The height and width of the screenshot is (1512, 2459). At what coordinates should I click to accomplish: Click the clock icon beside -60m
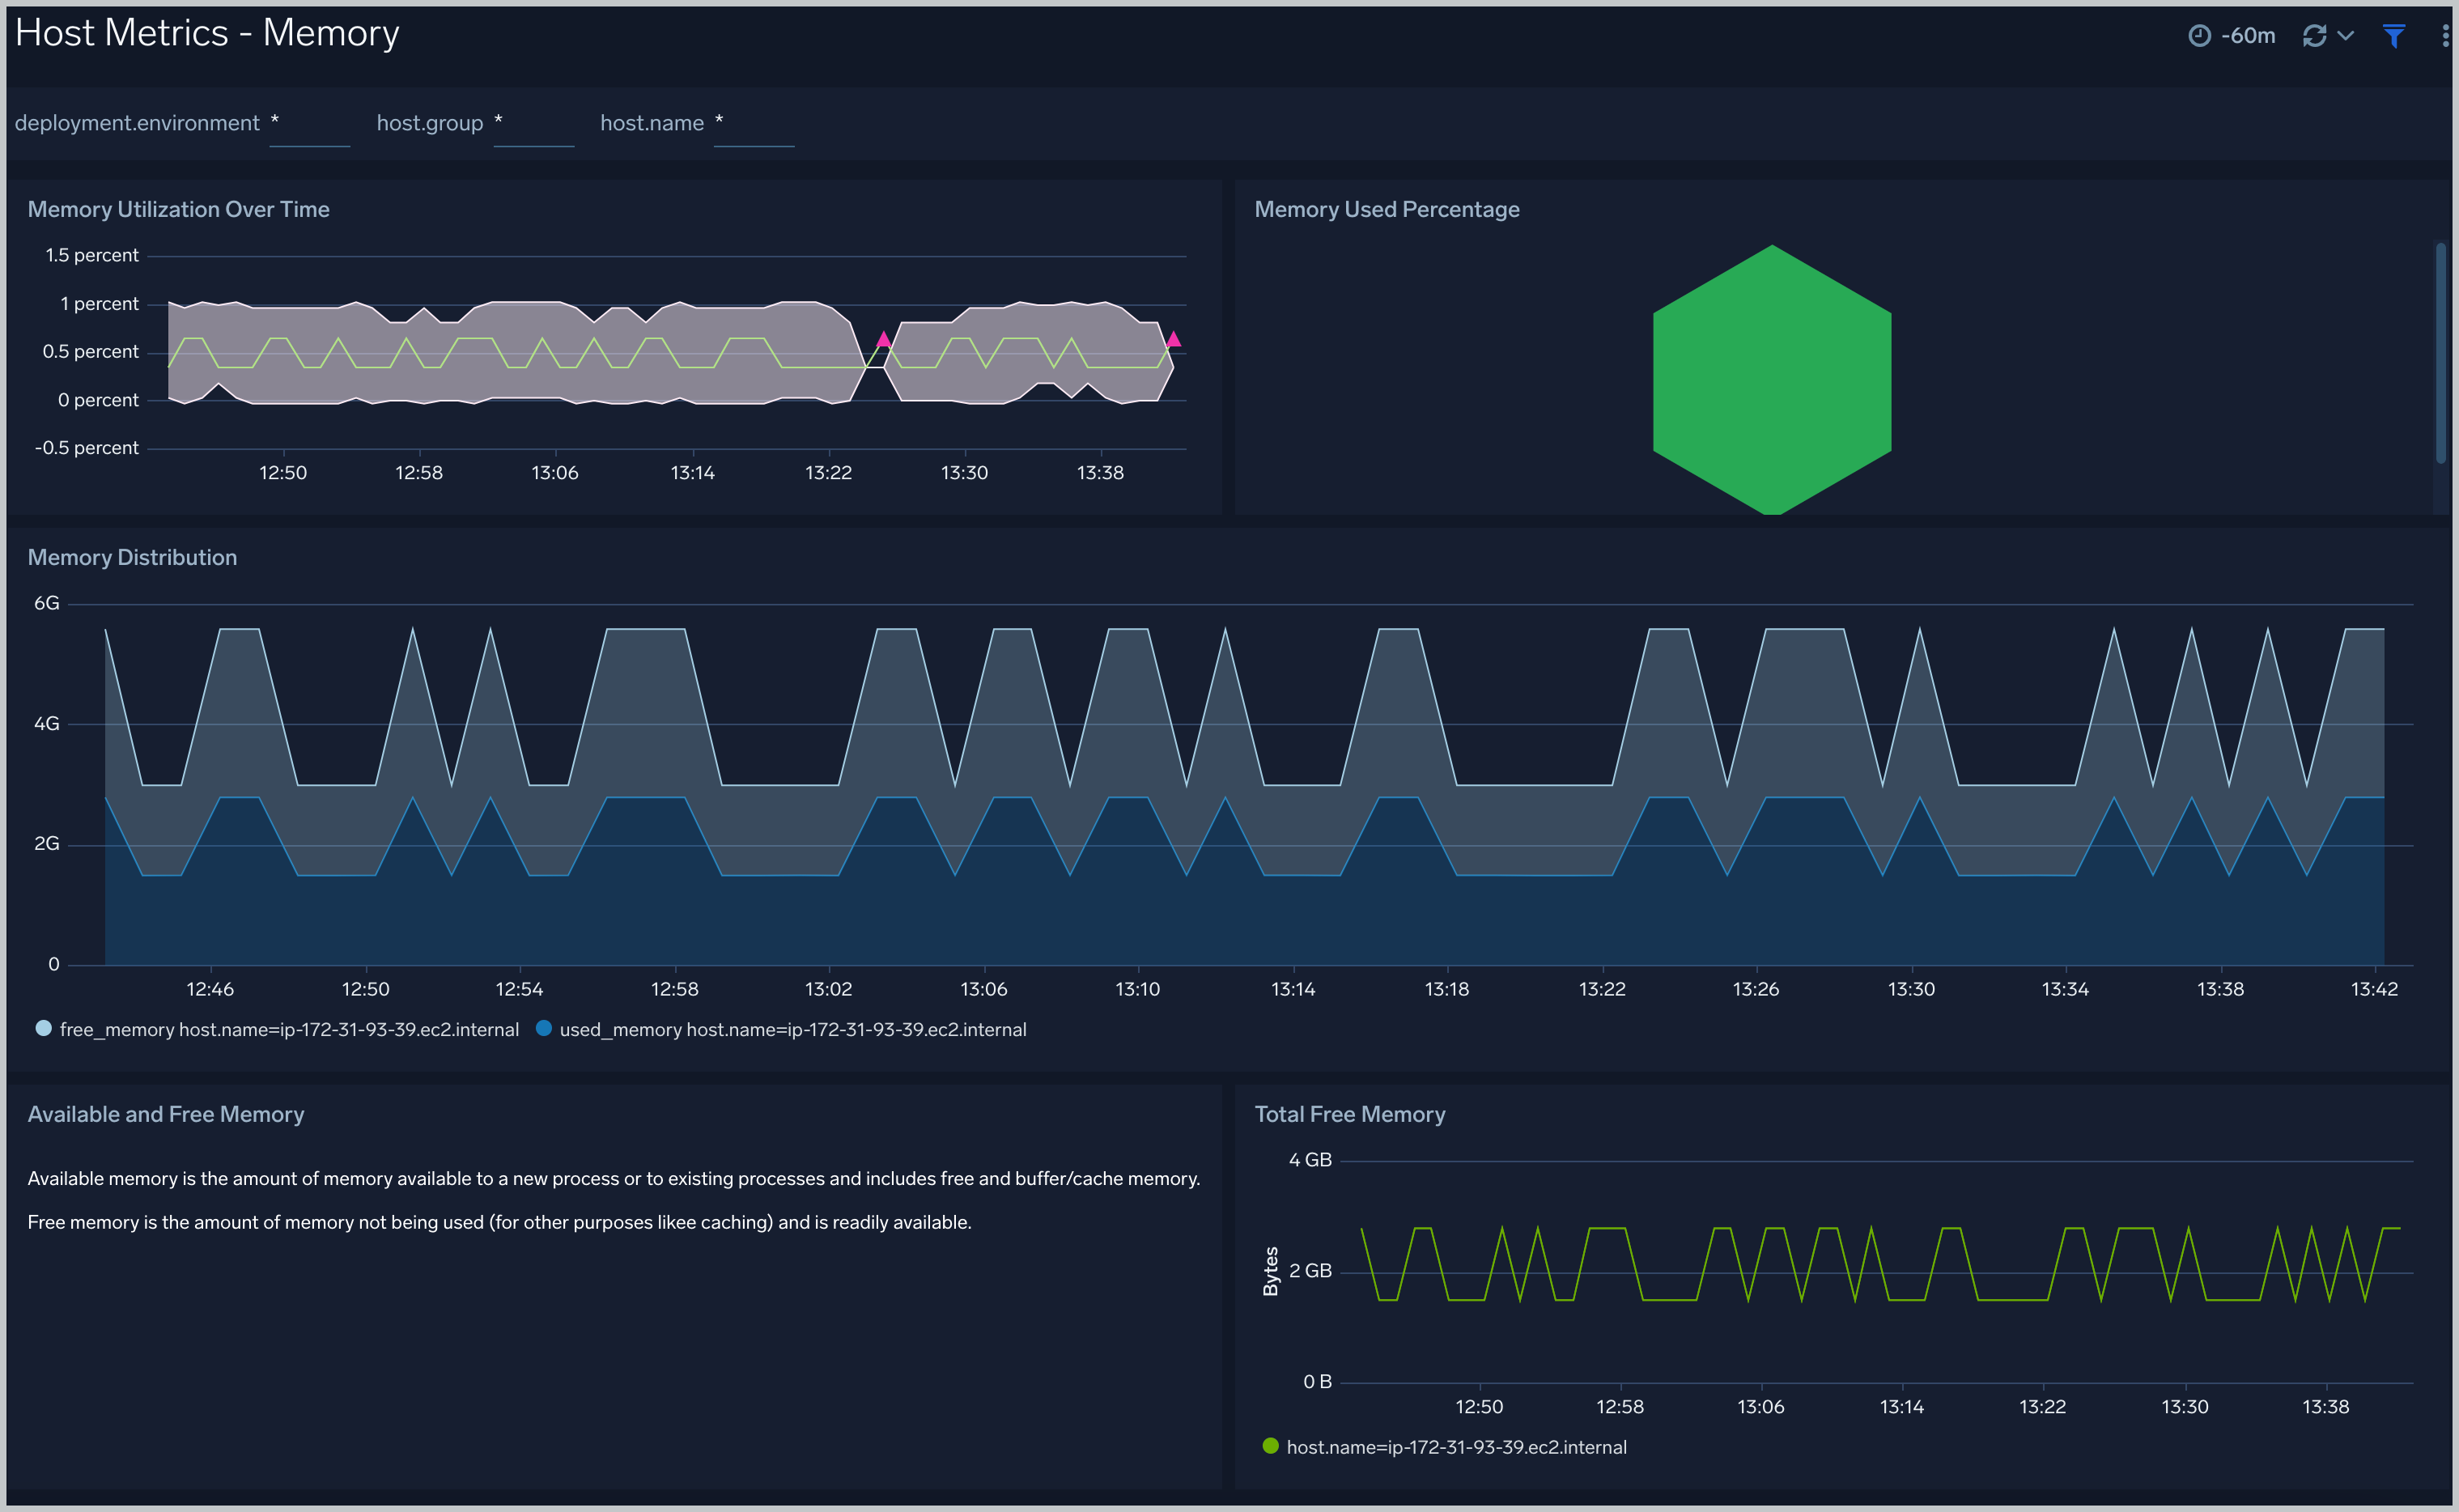point(2199,36)
